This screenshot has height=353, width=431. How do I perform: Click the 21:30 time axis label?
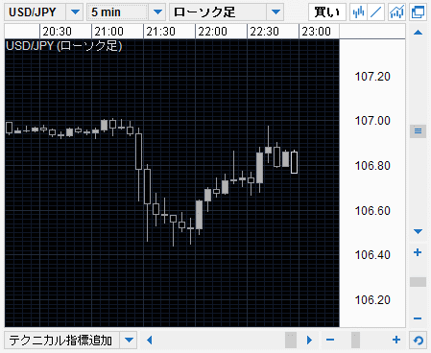pos(160,32)
